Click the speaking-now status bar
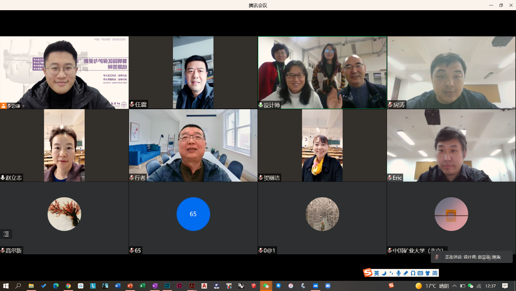516x291 pixels. [472, 257]
